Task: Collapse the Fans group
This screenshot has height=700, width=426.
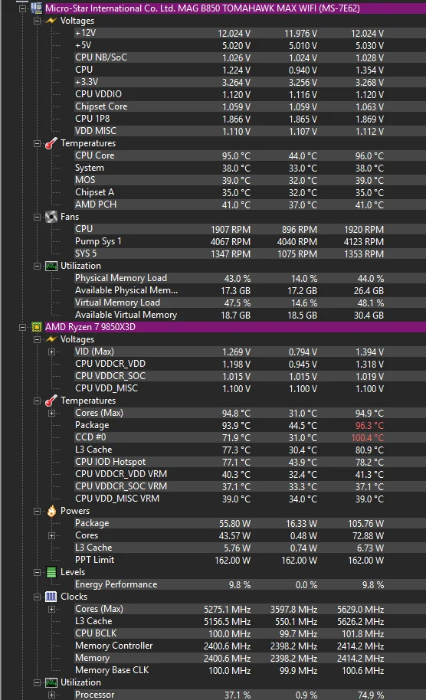Action: coord(37,217)
